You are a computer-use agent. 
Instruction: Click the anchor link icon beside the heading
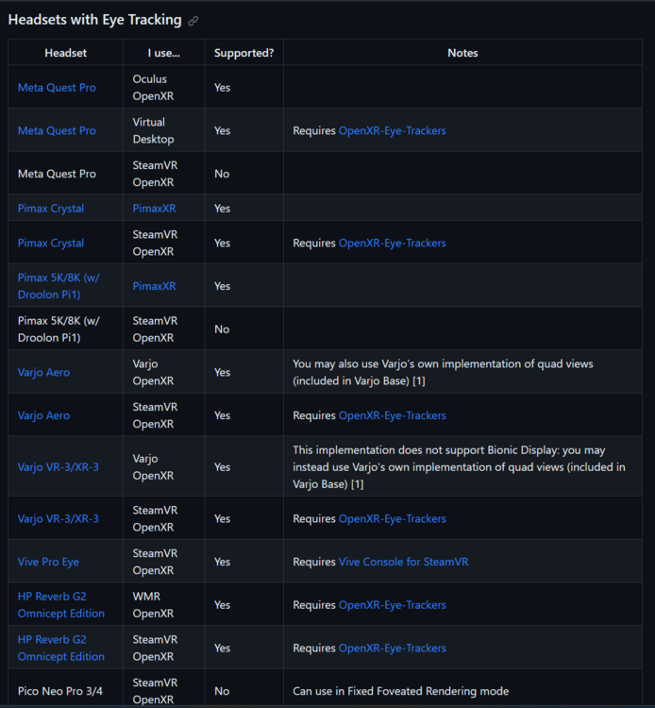[193, 21]
